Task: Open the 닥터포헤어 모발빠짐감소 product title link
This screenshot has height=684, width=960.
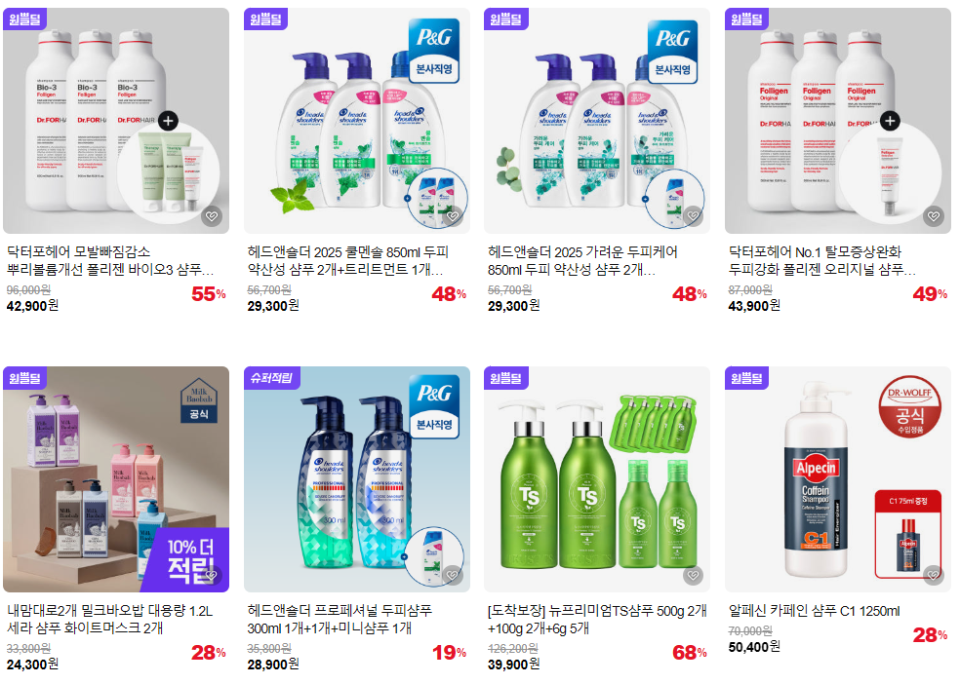Action: coord(111,260)
